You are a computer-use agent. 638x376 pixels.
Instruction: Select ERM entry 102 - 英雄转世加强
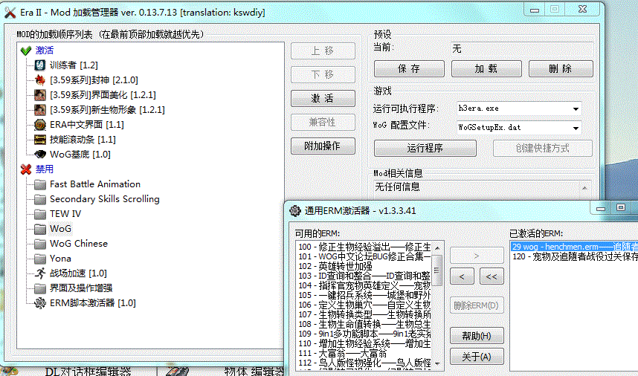(x=364, y=266)
